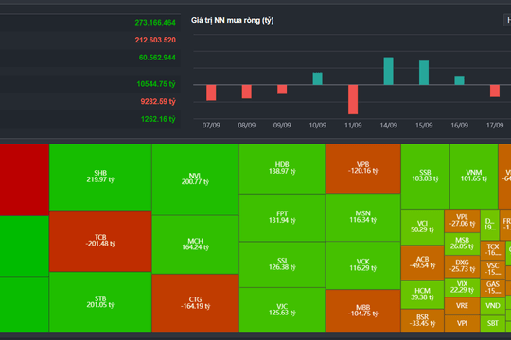Click the SSB 103.03 tỷ tile
The width and height of the screenshot is (511, 340).
point(425,176)
